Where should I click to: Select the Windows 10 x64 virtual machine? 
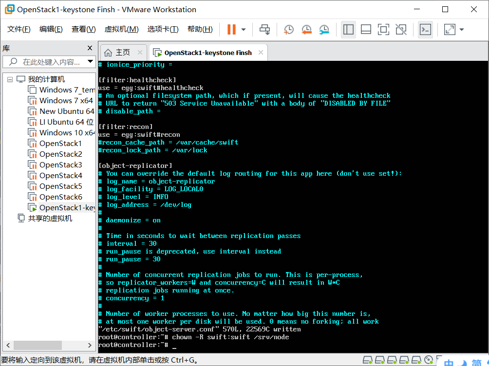tap(67, 133)
